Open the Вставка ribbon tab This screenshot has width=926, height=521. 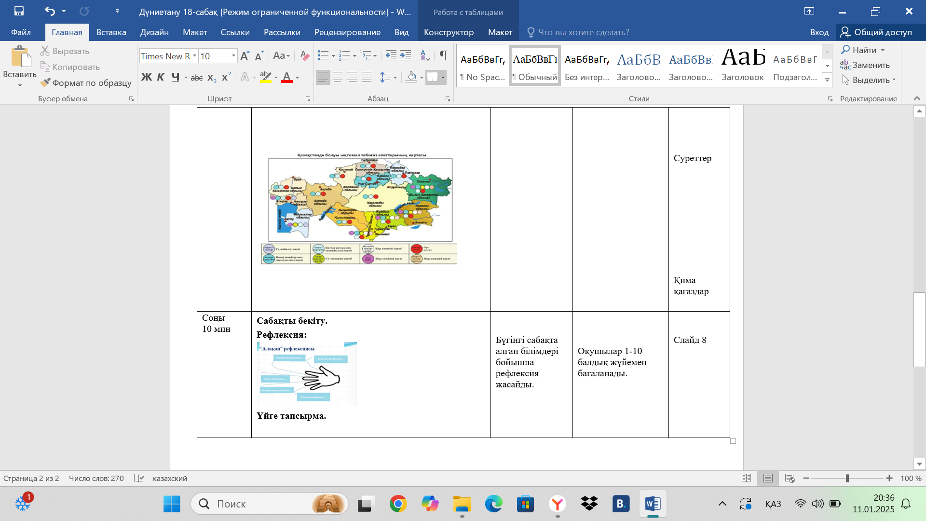[111, 32]
